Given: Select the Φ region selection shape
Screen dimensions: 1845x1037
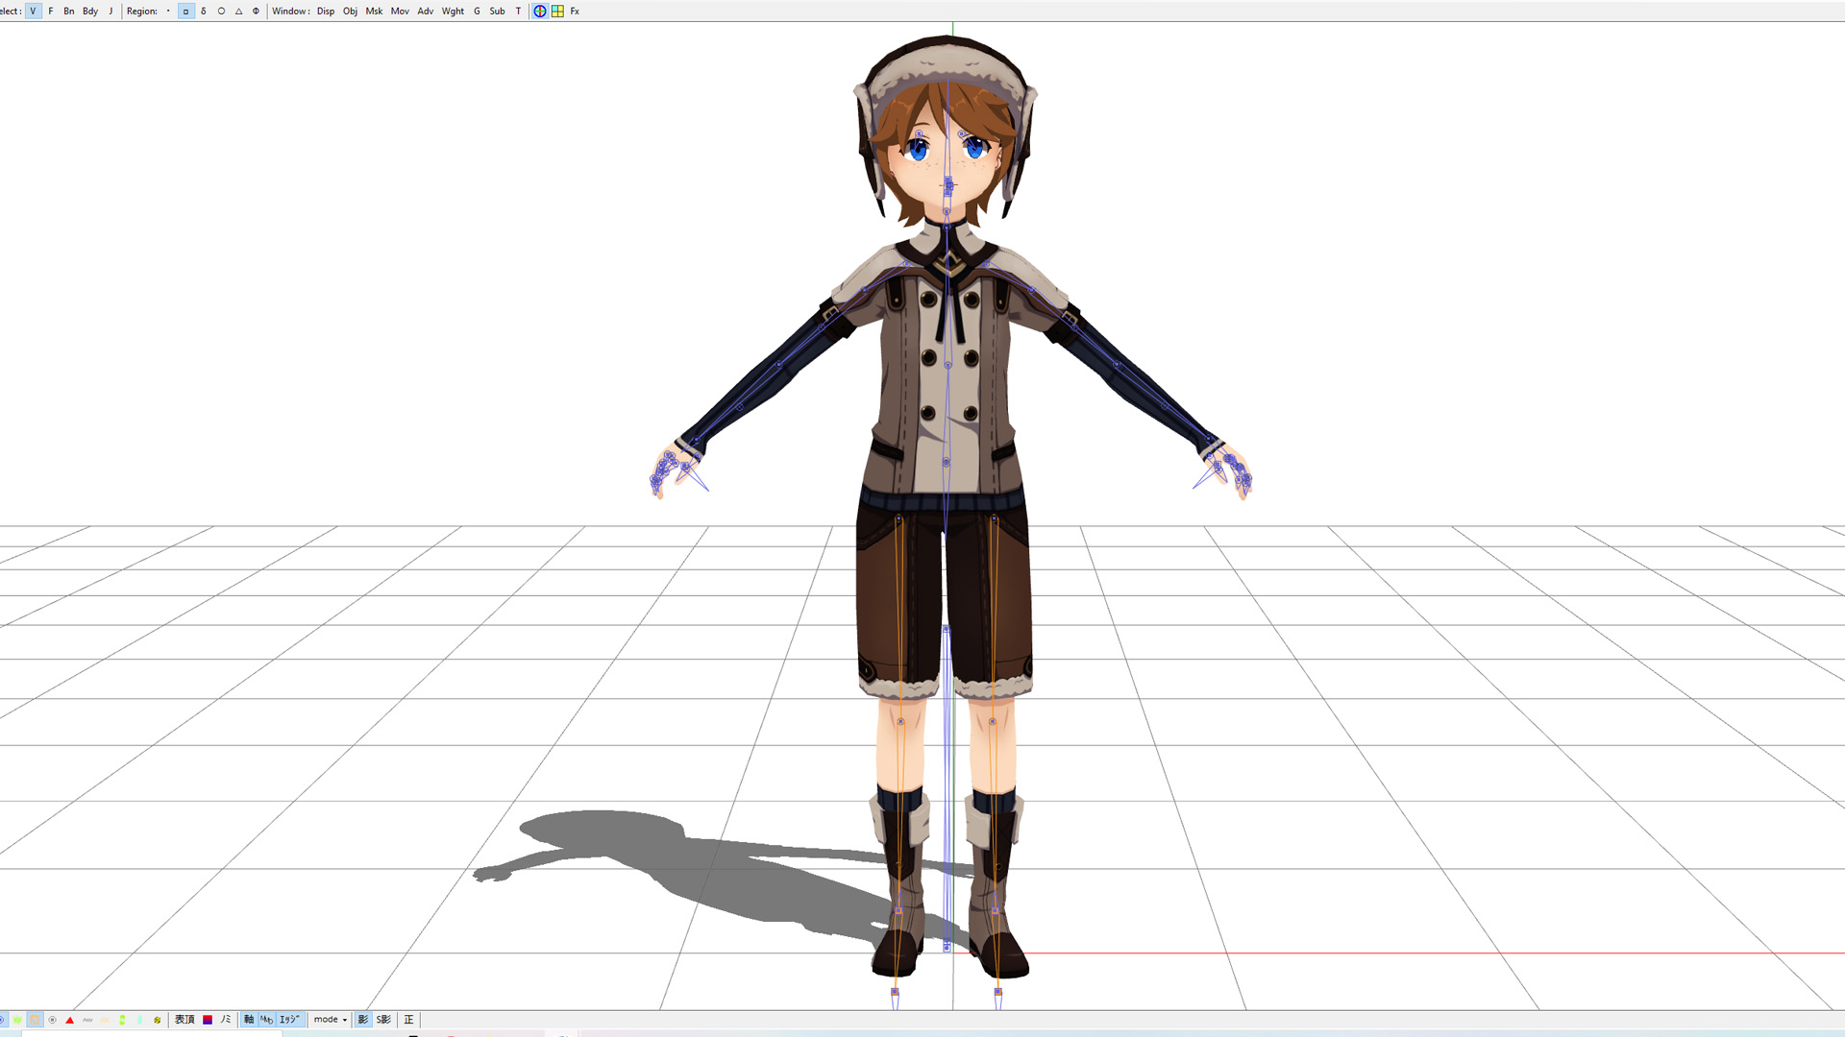Looking at the screenshot, I should pyautogui.click(x=255, y=11).
